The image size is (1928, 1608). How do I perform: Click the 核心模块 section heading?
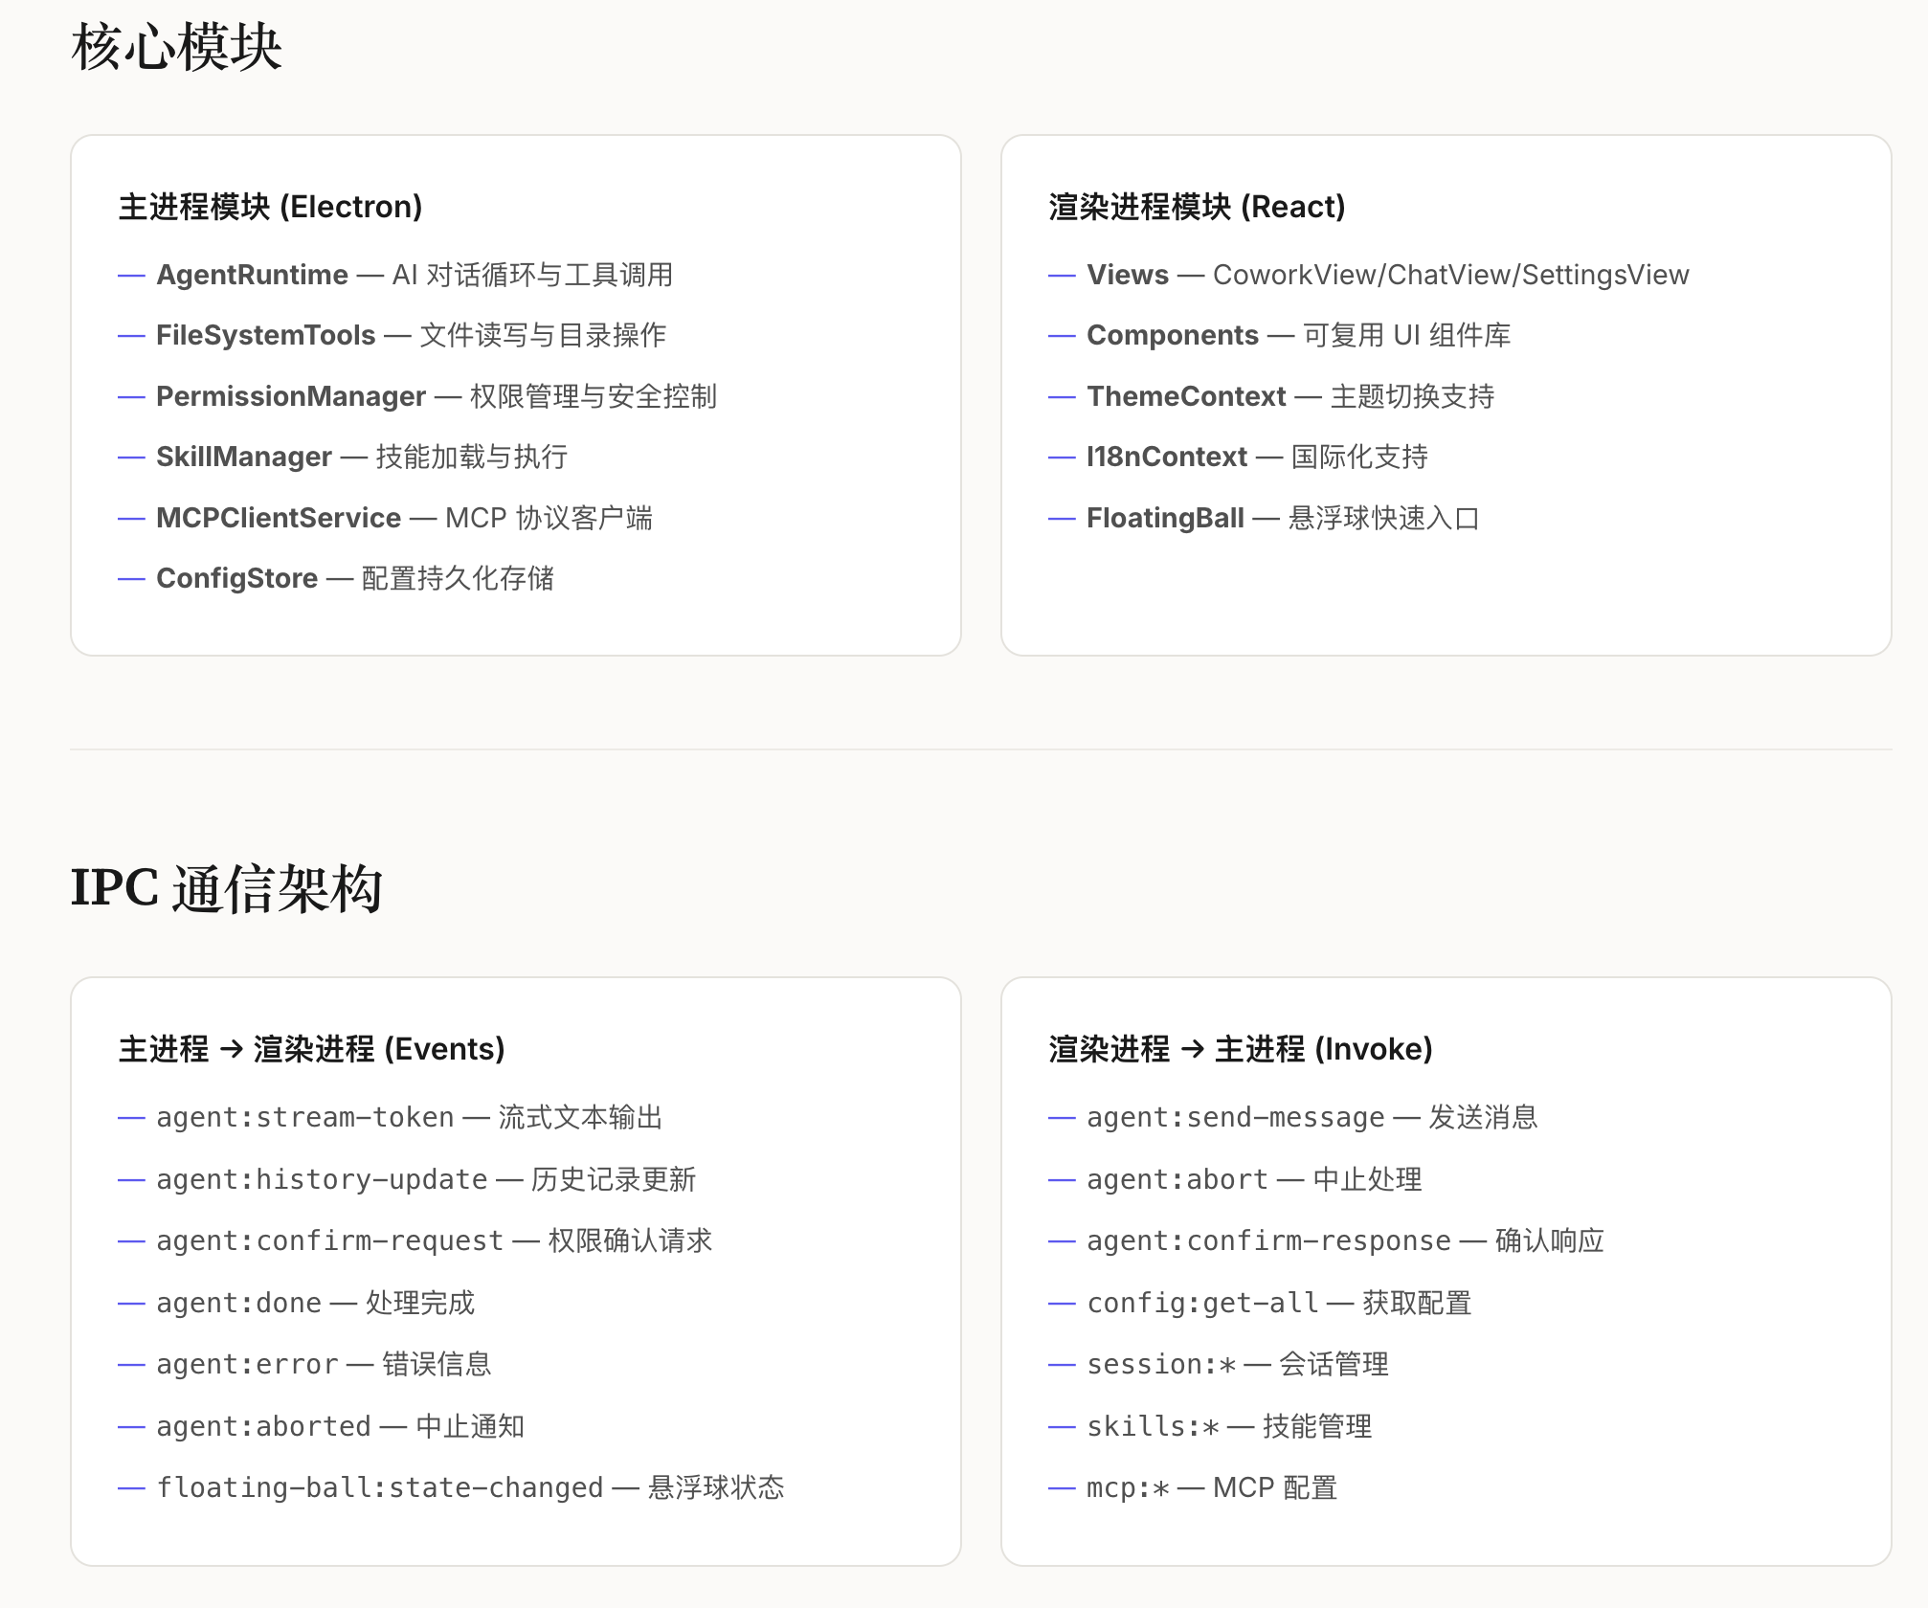point(177,48)
